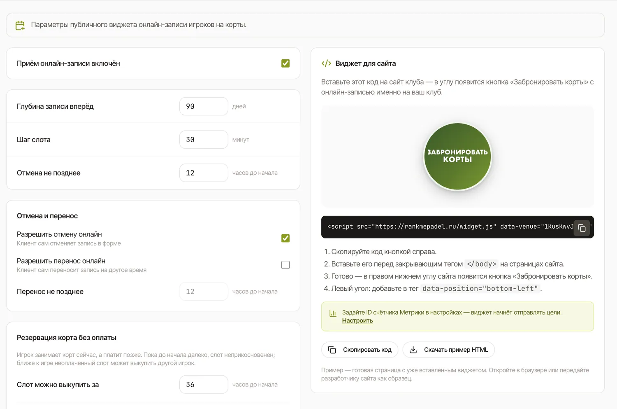This screenshot has width=617, height=409.
Task: Click the Резервация корта без оплаты heading
Action: (x=67, y=338)
